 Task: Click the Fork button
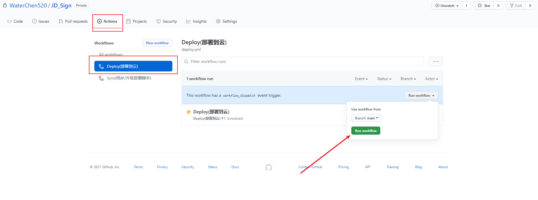click(x=516, y=5)
